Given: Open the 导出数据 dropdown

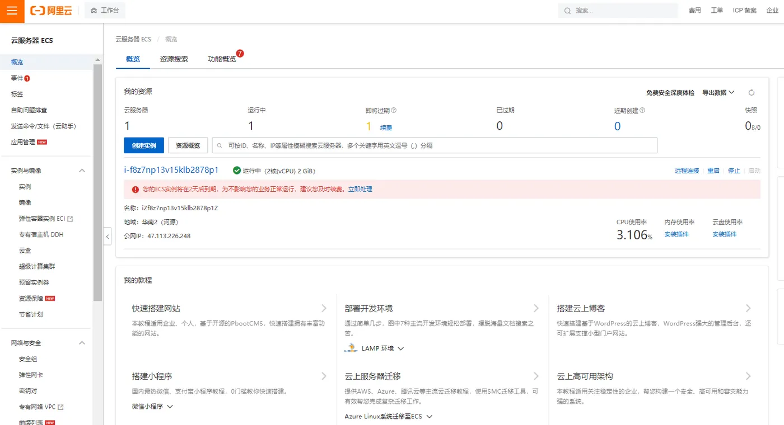Looking at the screenshot, I should pos(718,93).
